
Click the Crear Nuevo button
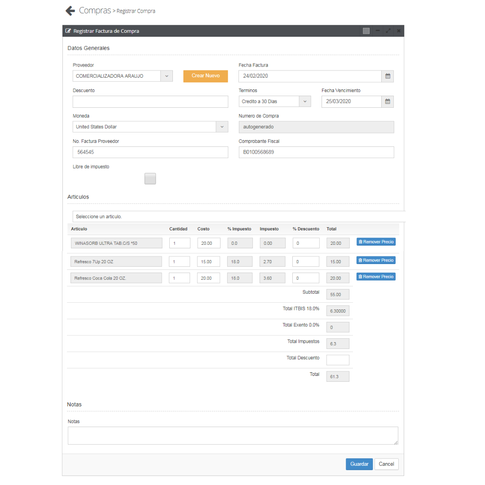(205, 76)
